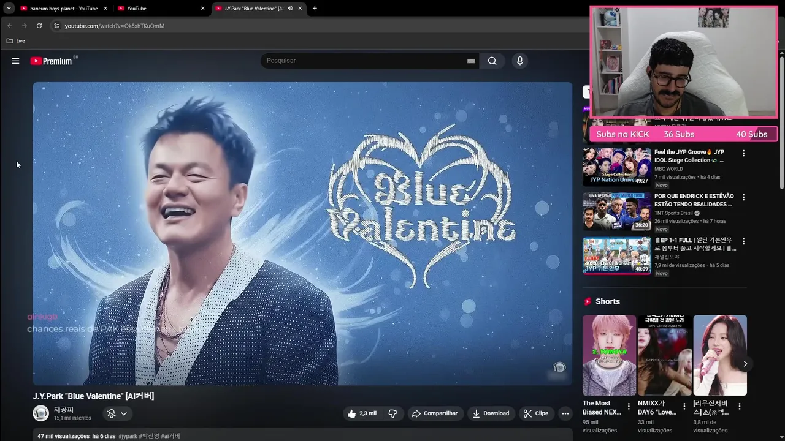The image size is (785, 441).
Task: Open TNT Sports Brasil channel name
Action: pos(673,213)
